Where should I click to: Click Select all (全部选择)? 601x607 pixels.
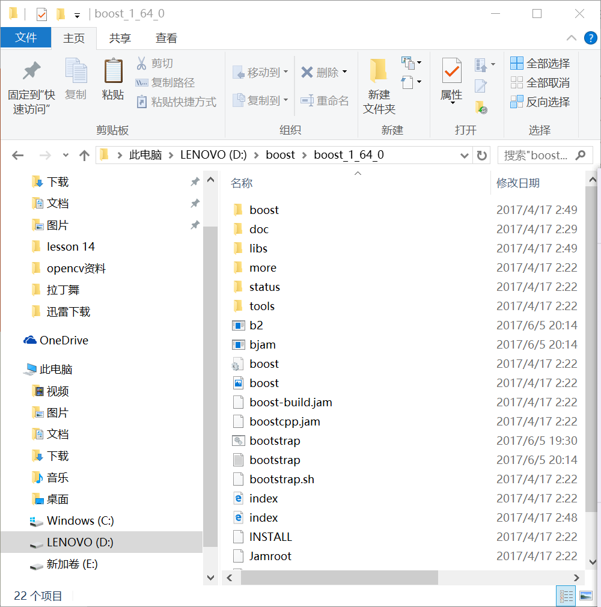point(540,63)
